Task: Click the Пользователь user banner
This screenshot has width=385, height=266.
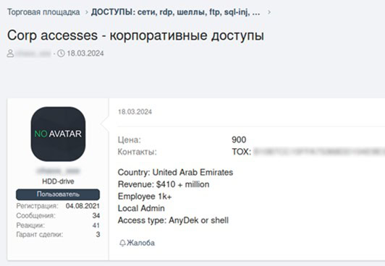Action: [x=58, y=194]
